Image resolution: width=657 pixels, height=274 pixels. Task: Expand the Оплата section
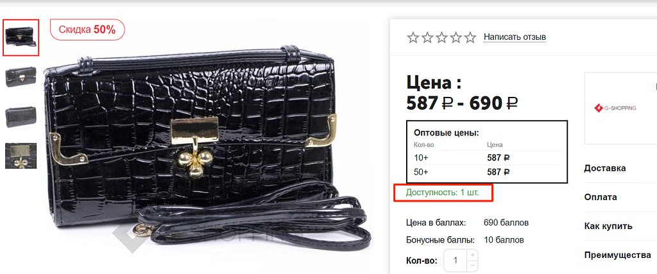[601, 198]
